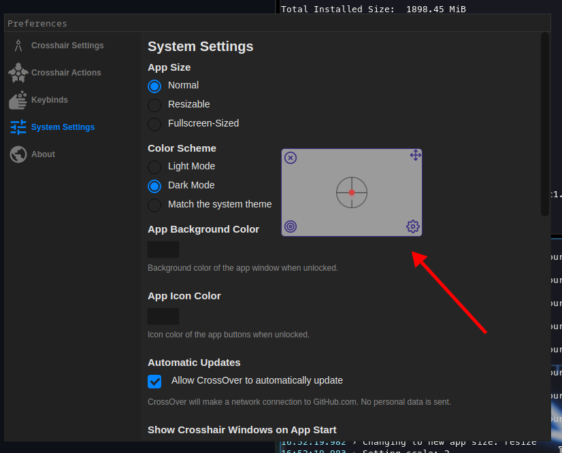562x453 pixels.
Task: Open the App Background Color swatch
Action: pos(163,250)
